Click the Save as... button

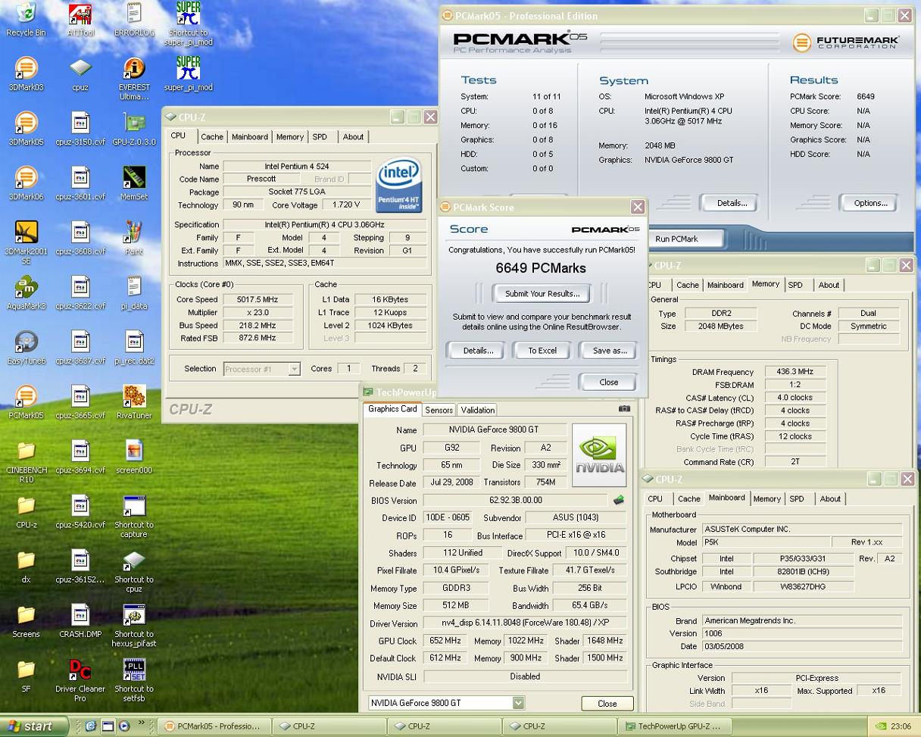point(610,351)
